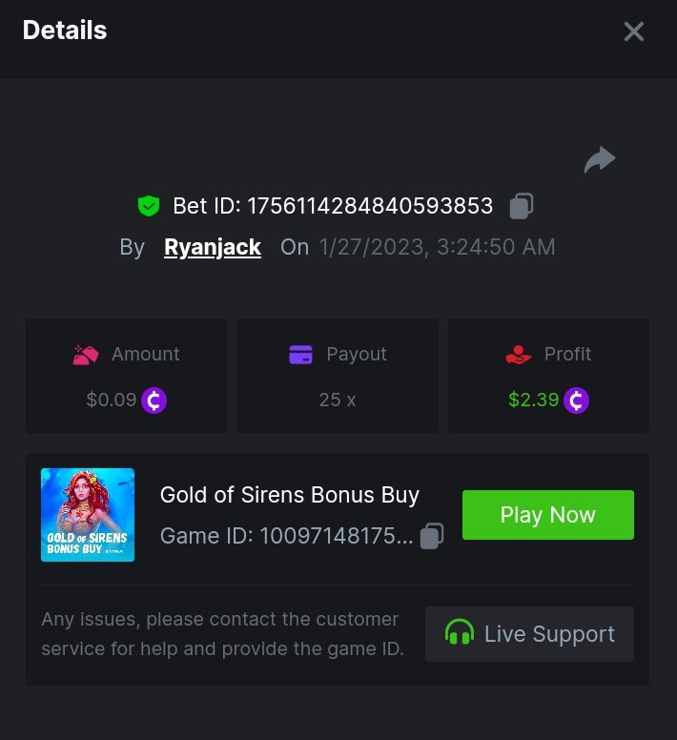Close the Details dialog
The image size is (677, 740).
point(634,31)
